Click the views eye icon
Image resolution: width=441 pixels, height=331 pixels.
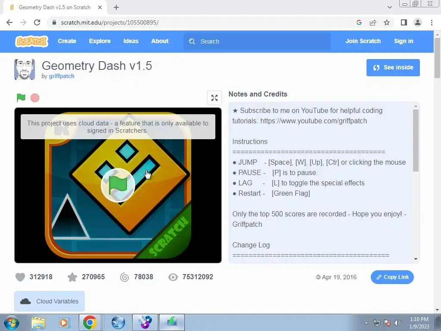[x=173, y=277]
